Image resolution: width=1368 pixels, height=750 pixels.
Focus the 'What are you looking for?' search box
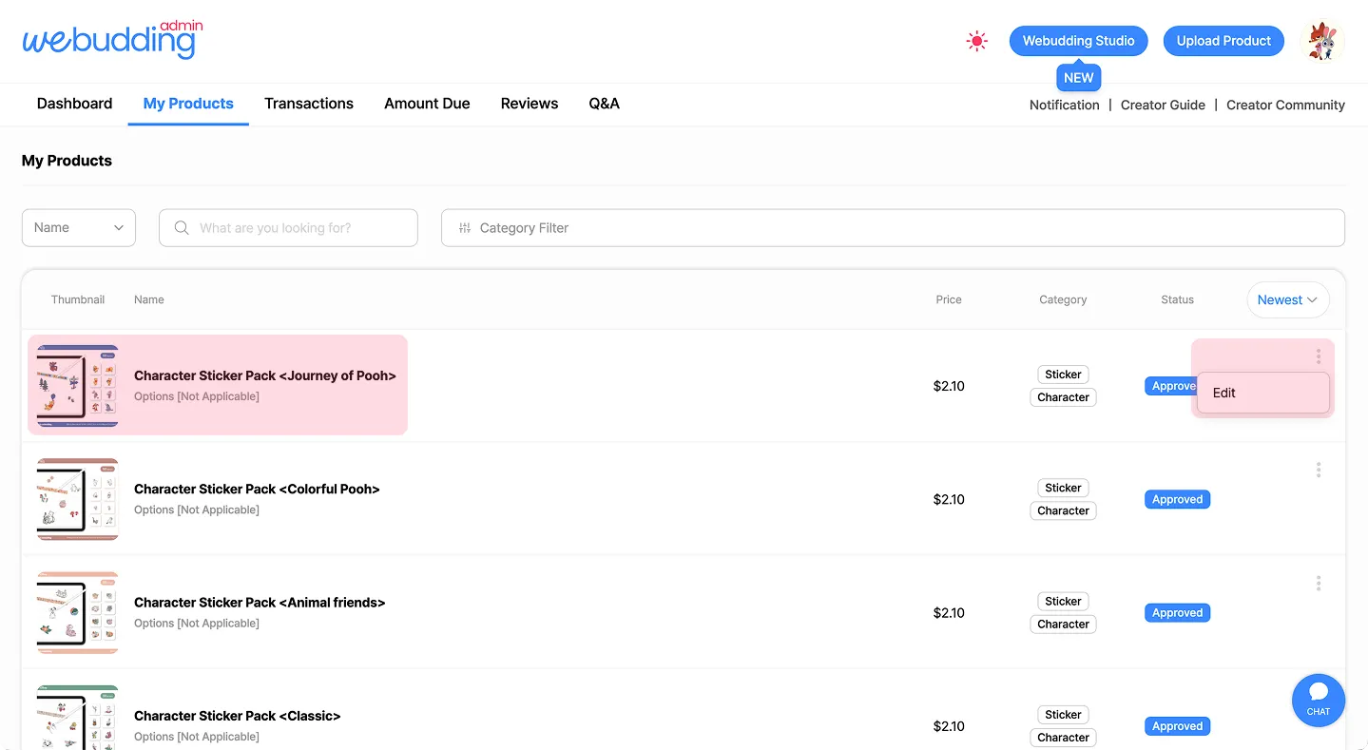(x=288, y=228)
